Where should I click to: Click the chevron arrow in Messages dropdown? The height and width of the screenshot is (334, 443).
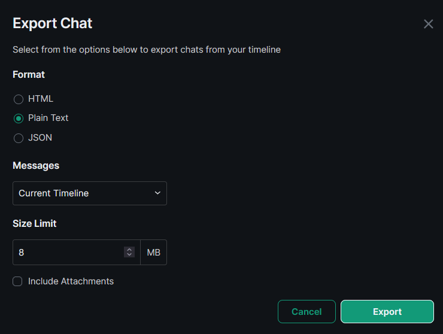(x=157, y=193)
